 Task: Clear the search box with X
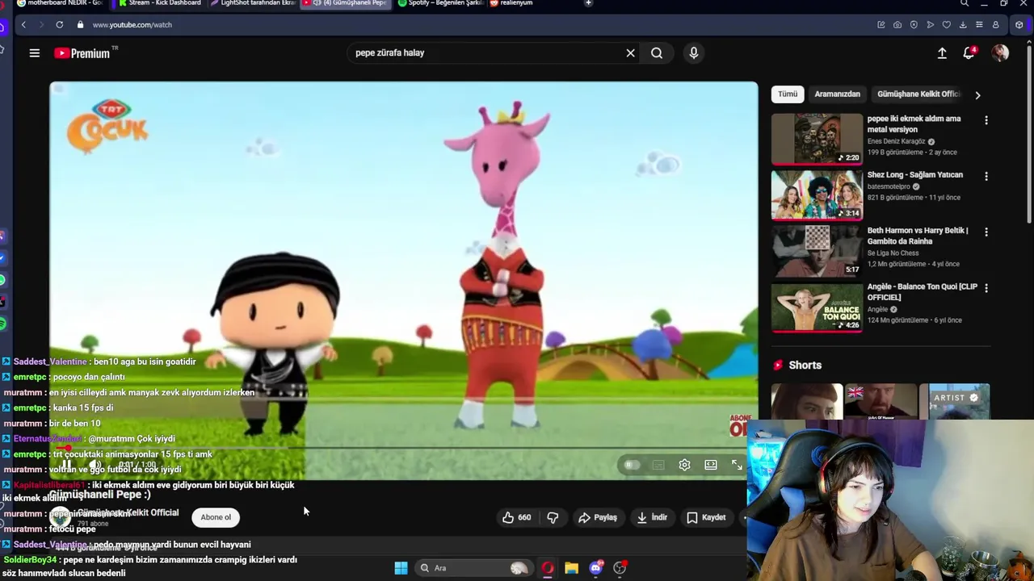click(x=630, y=53)
